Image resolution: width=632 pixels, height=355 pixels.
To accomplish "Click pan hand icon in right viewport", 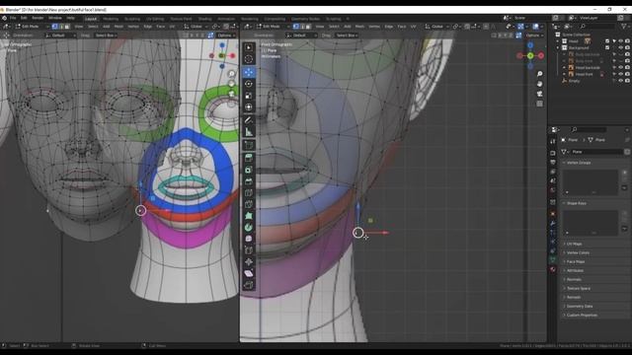I will coord(540,84).
